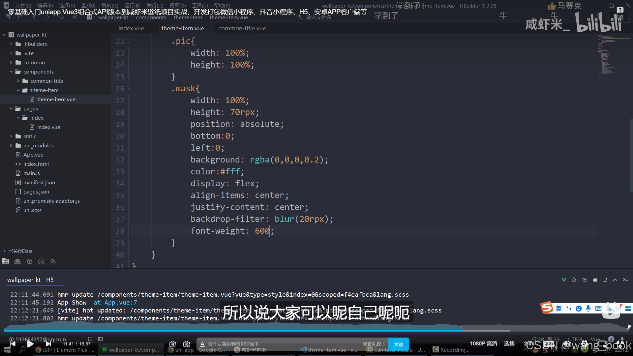
Task: Expand the common folder
Action: [x=11, y=62]
